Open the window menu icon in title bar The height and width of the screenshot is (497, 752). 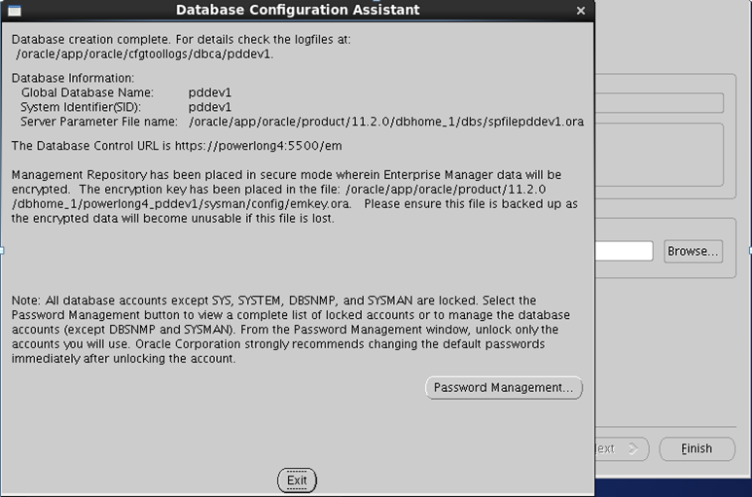tap(15, 11)
